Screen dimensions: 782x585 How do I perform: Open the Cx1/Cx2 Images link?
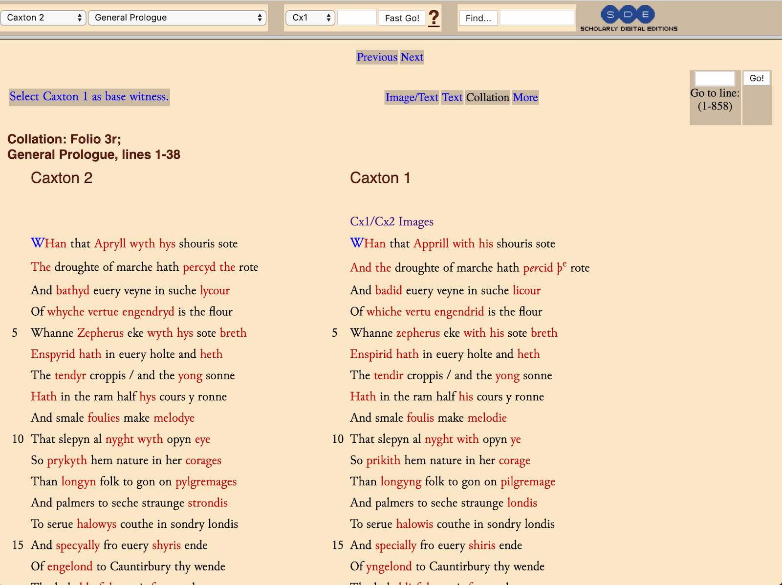point(391,221)
